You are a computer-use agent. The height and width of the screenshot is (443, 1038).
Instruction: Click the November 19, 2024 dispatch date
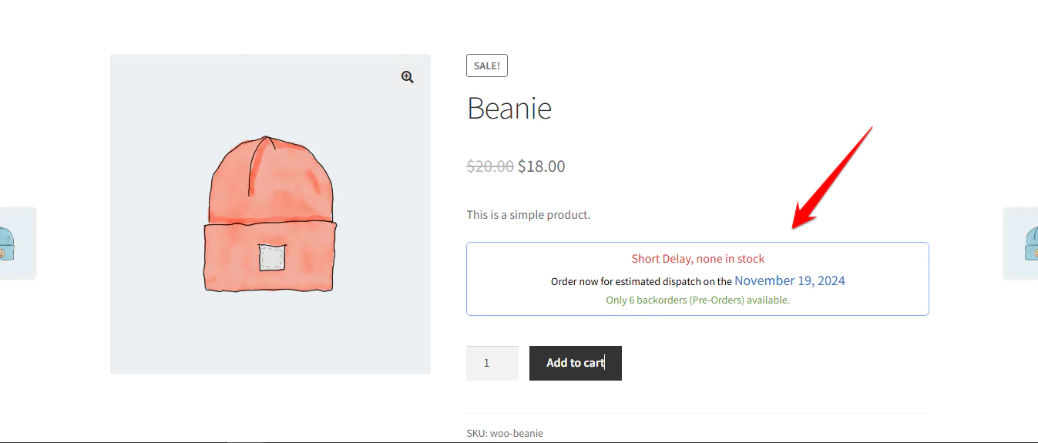pos(790,280)
